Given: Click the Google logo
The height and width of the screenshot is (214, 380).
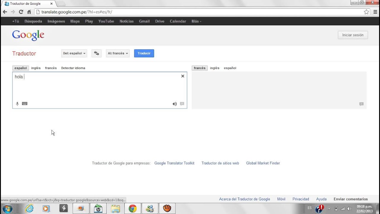Looking at the screenshot, I should 28,35.
